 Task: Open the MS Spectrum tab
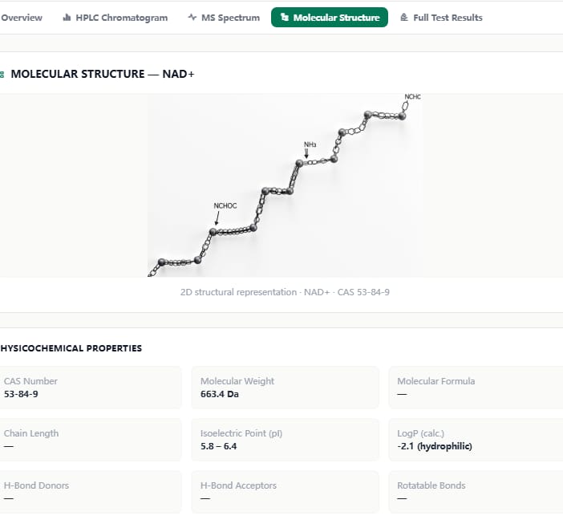224,17
